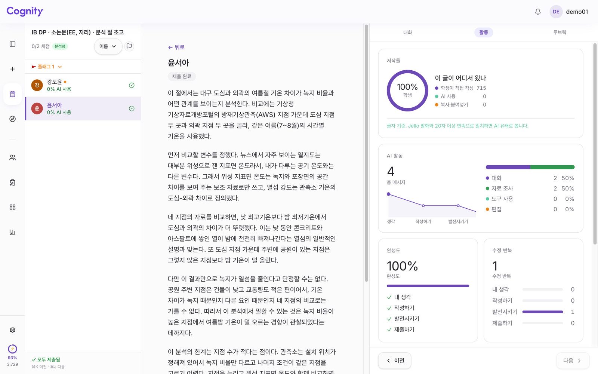
Task: Click the 내 생각 checklist item
Action: (x=399, y=297)
